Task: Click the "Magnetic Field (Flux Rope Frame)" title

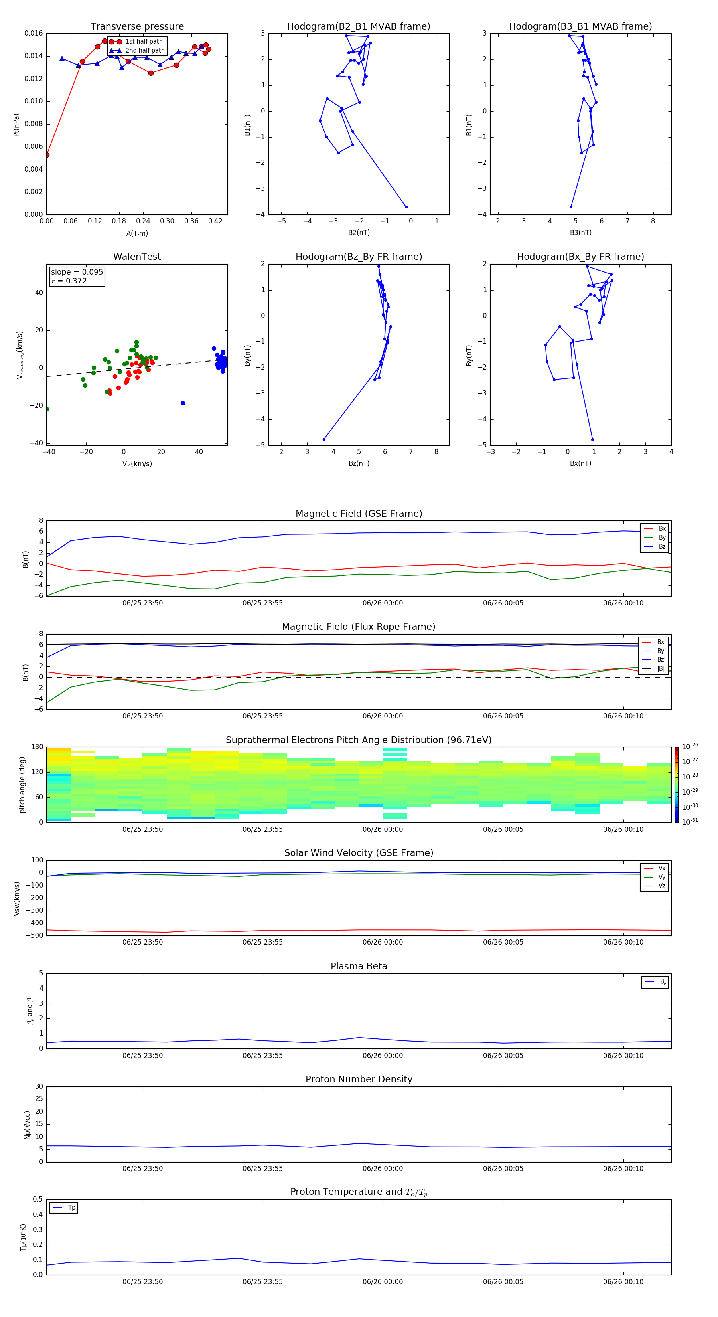Action: pos(359,627)
